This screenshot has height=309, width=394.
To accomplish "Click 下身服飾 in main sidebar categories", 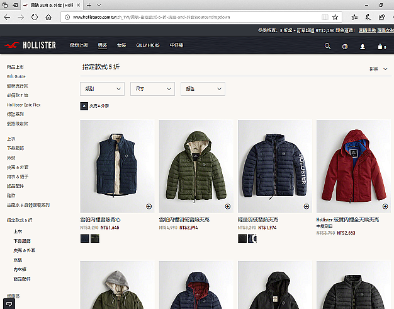I will point(15,148).
